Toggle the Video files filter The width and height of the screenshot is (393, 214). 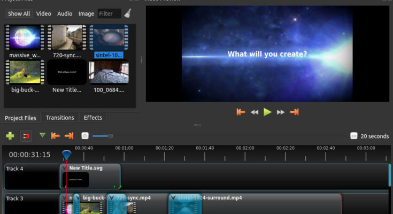pos(44,13)
